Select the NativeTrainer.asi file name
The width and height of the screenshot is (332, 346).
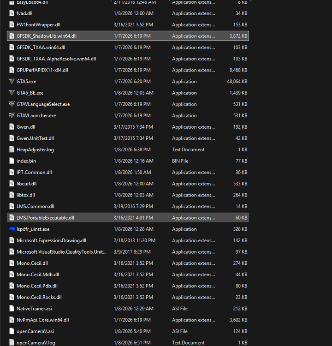[34, 309]
